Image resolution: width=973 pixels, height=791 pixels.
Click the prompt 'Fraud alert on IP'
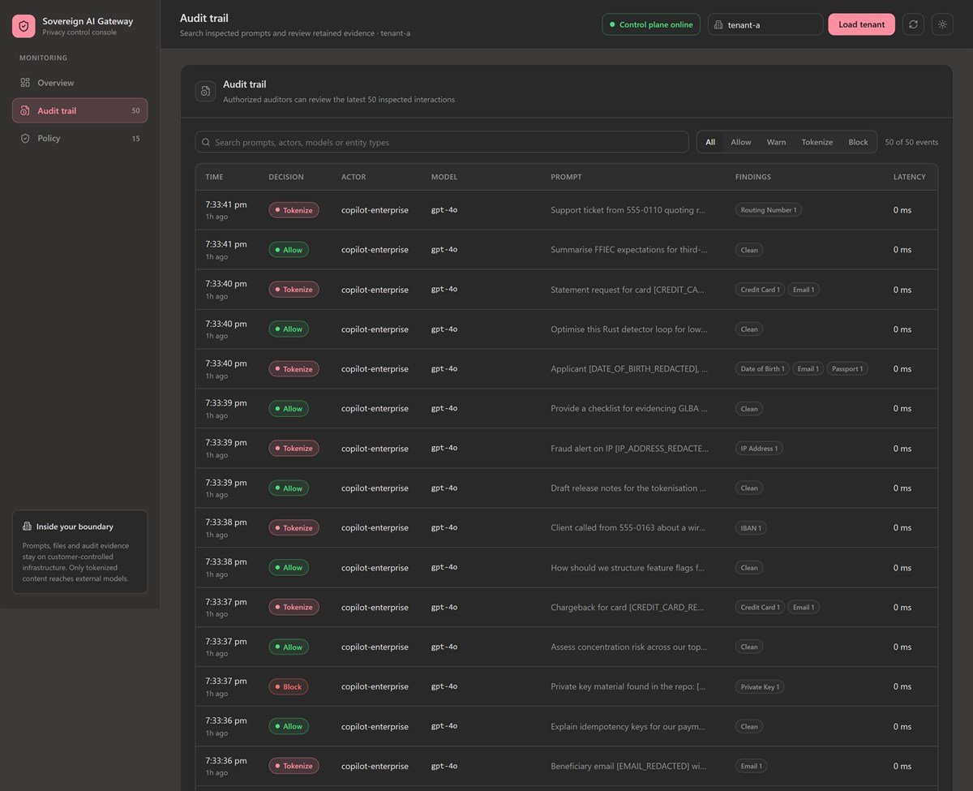[628, 448]
